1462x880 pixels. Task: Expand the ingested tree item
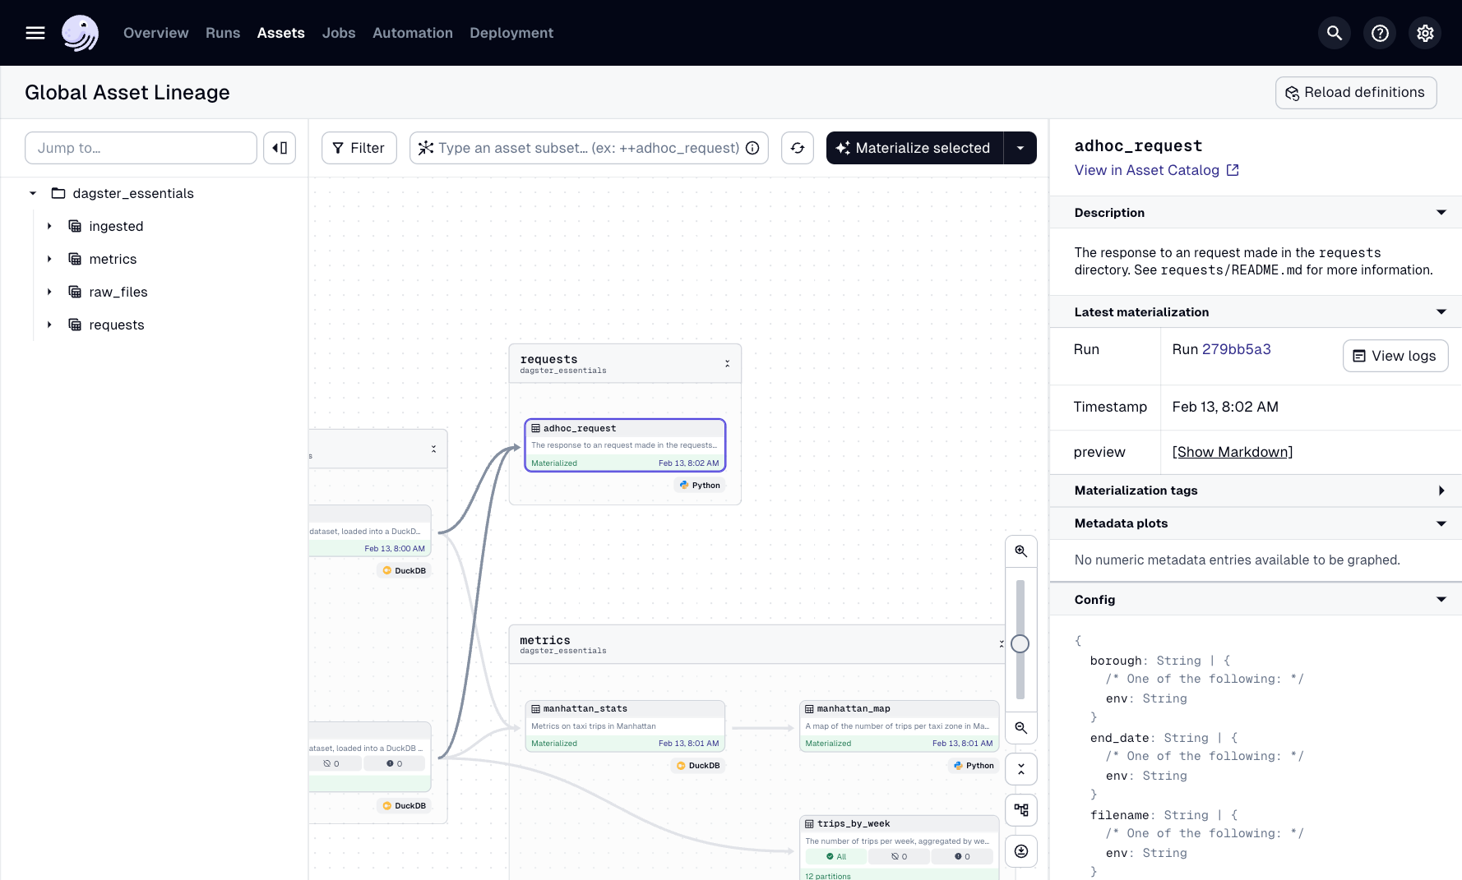pos(49,226)
